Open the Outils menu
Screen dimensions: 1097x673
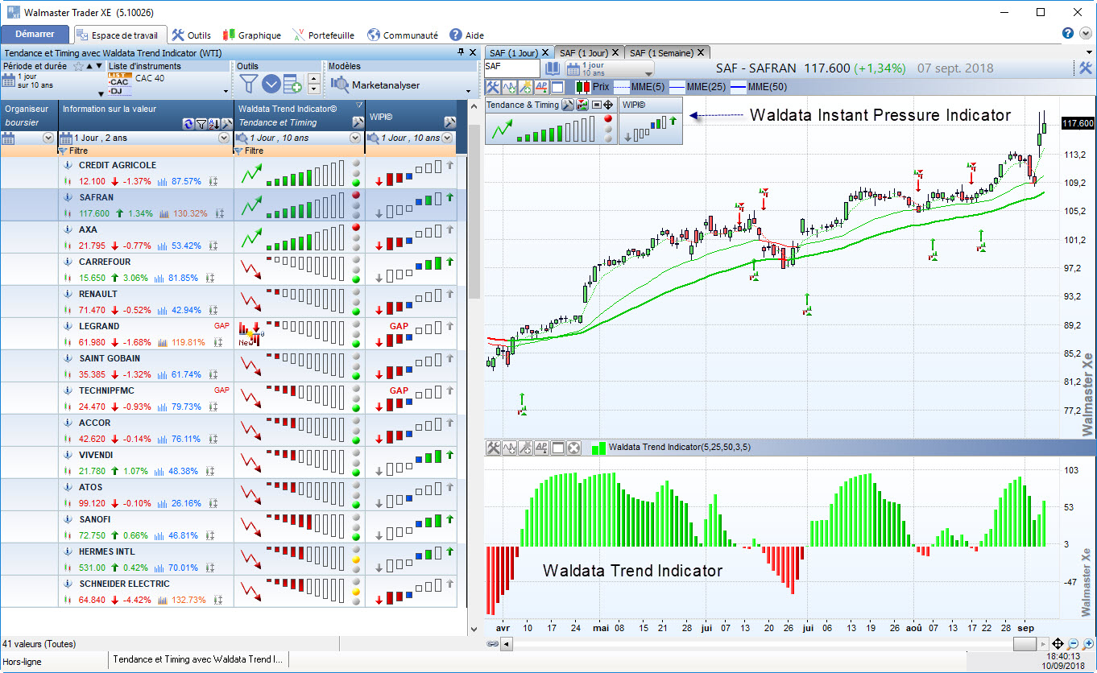[x=192, y=35]
